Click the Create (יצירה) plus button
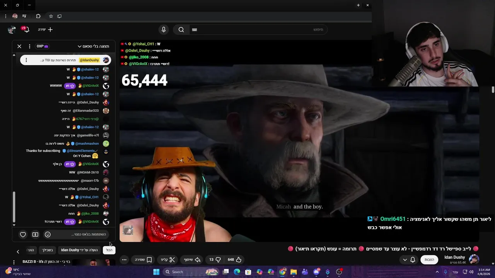The height and width of the screenshot is (278, 495). point(45,29)
